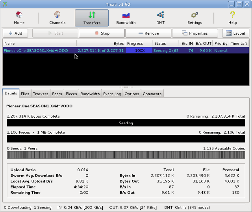Select the Pioneer.One.SEASON1.Xvid-VODO transfer row
Viewport: 252px width, 212px height.
126,51
